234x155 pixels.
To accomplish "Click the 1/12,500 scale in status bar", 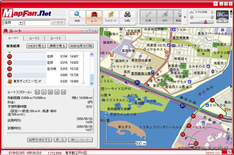I will pyautogui.click(x=54, y=153).
